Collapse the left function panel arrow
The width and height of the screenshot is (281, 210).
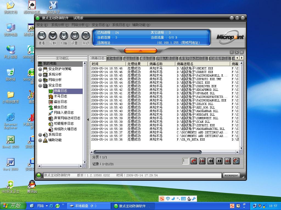[88, 120]
